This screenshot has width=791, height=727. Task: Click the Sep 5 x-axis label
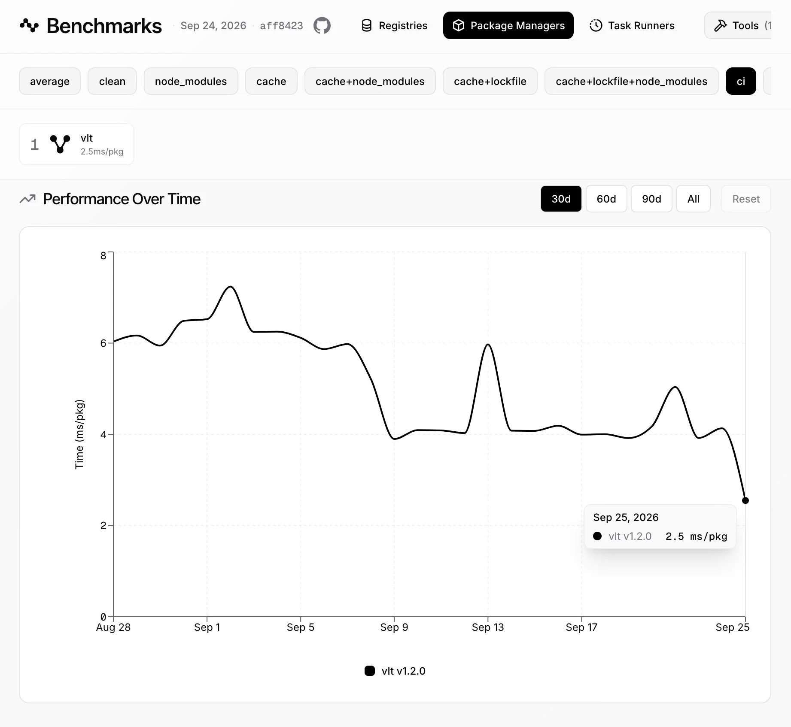point(301,627)
